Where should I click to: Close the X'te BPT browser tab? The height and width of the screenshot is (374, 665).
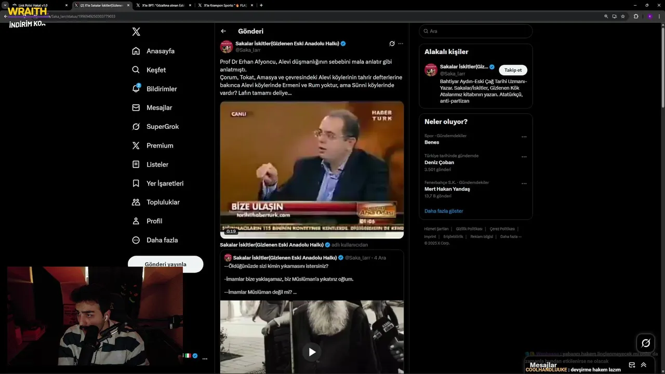190,5
